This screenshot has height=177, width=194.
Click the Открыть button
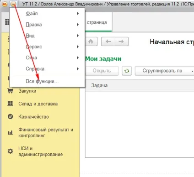click(102, 71)
